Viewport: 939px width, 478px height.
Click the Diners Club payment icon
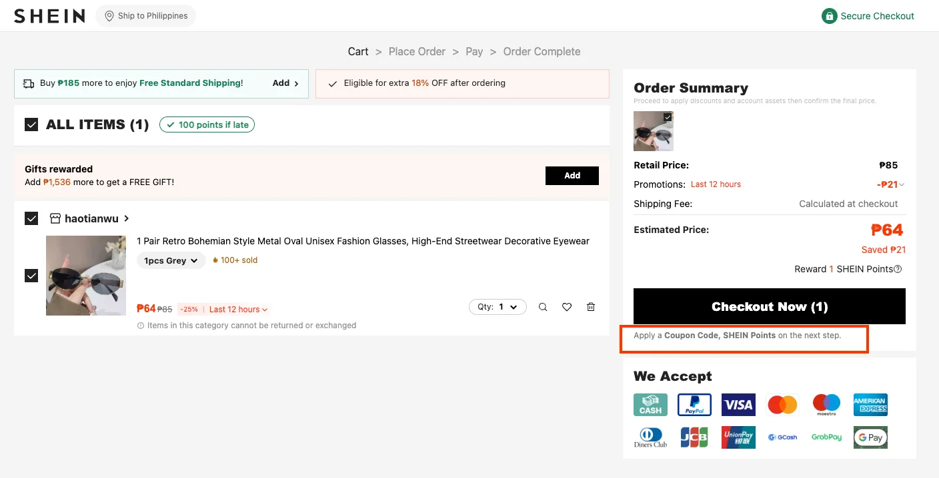pyautogui.click(x=650, y=437)
